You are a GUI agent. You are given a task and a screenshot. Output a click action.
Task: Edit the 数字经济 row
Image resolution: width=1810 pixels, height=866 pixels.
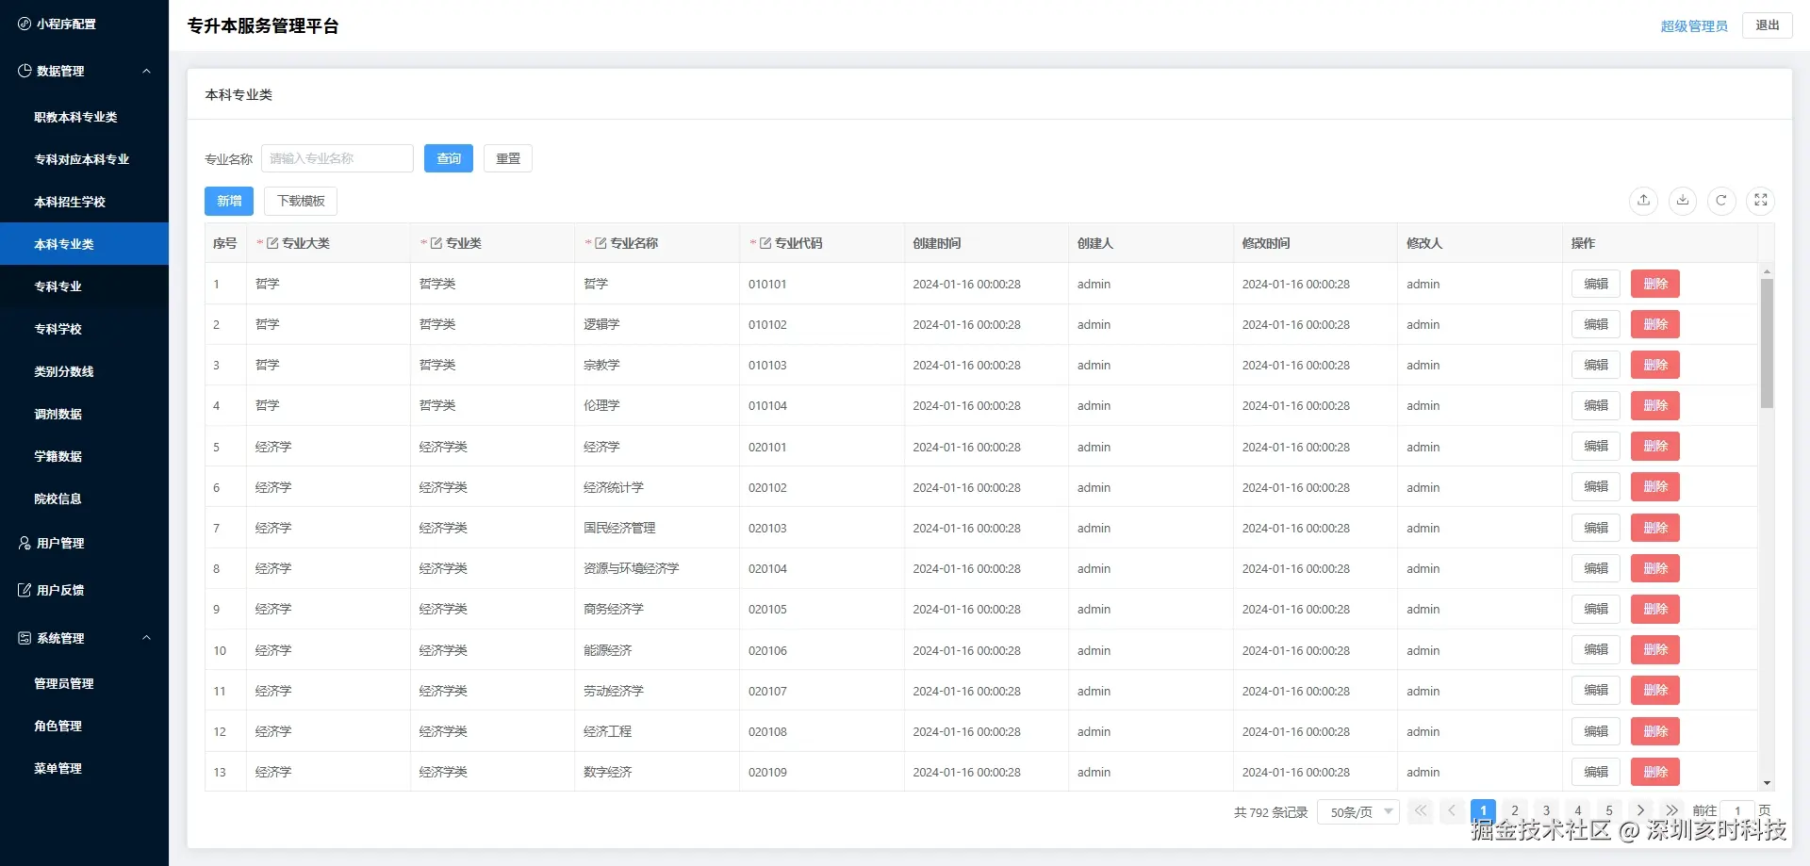click(x=1596, y=772)
